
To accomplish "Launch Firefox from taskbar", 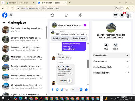I will tap(36, 99).
